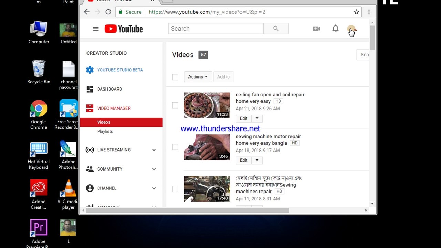Viewport: 441px width, 248px height.
Task: Open Dashboard in Creator Studio
Action: tap(110, 89)
